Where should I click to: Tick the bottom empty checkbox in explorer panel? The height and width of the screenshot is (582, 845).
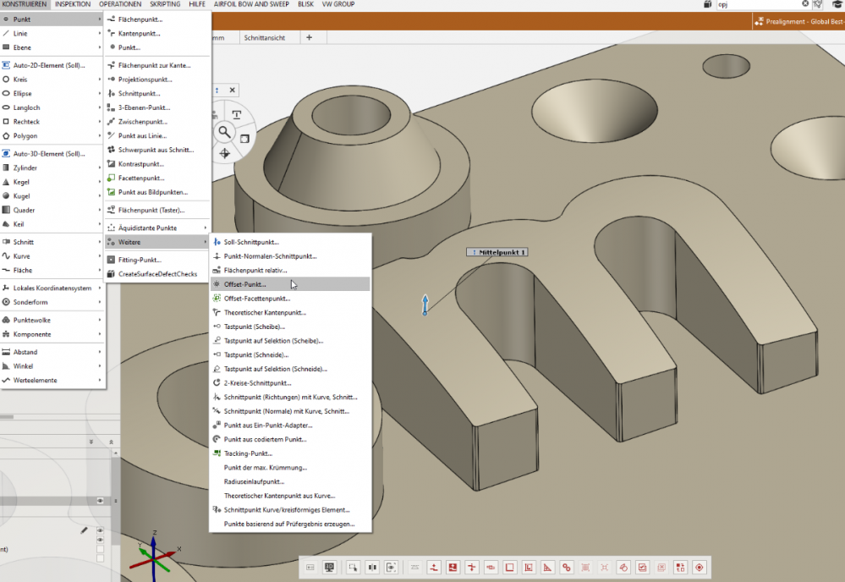pos(101,558)
